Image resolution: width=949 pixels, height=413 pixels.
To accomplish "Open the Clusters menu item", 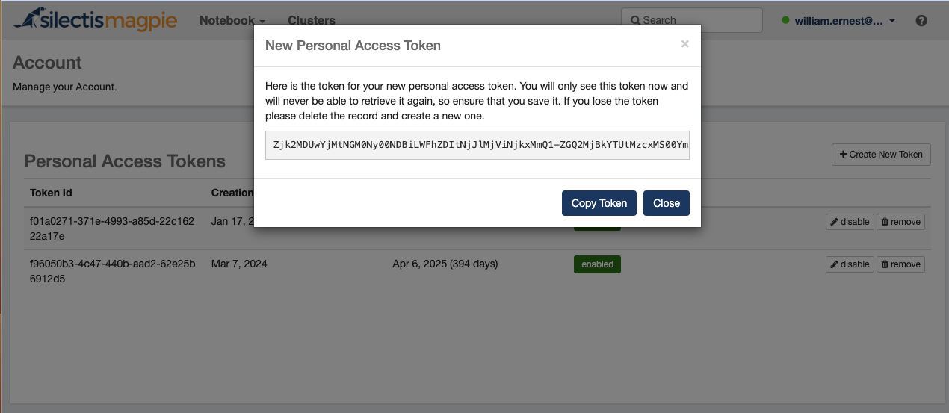I will click(x=312, y=21).
